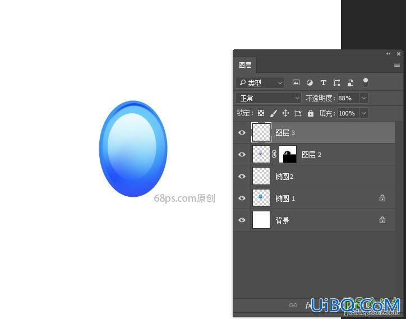Toggle the layer filtering on/off switch
This screenshot has height=319, width=406.
point(366,82)
